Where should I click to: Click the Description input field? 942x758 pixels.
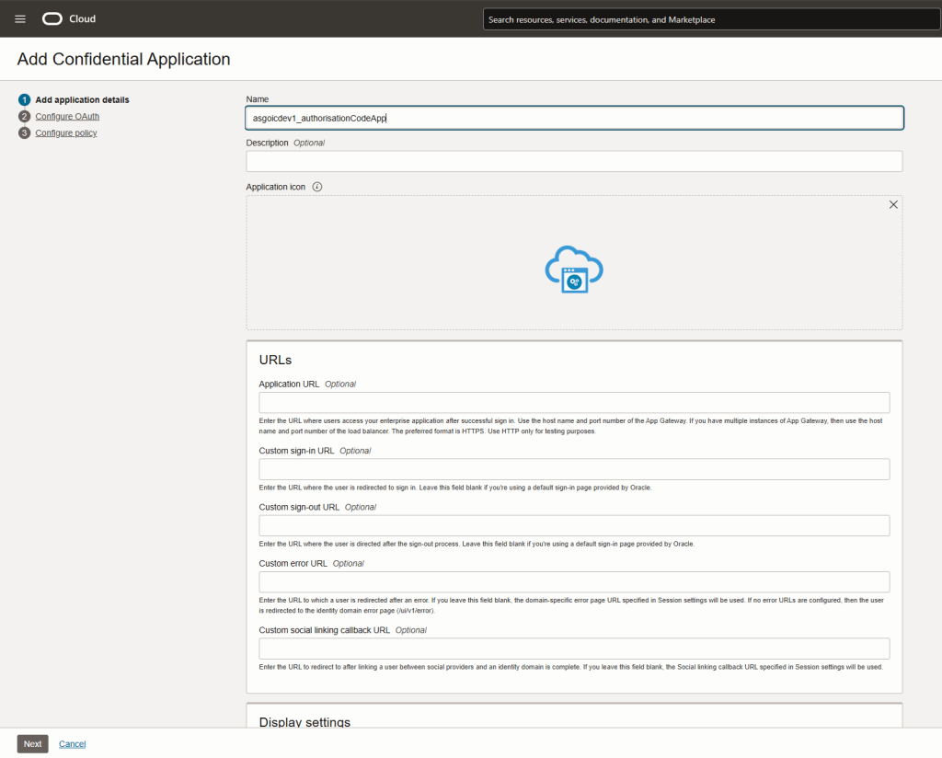pyautogui.click(x=574, y=162)
